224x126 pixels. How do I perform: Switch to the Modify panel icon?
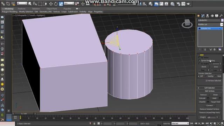[203, 16]
